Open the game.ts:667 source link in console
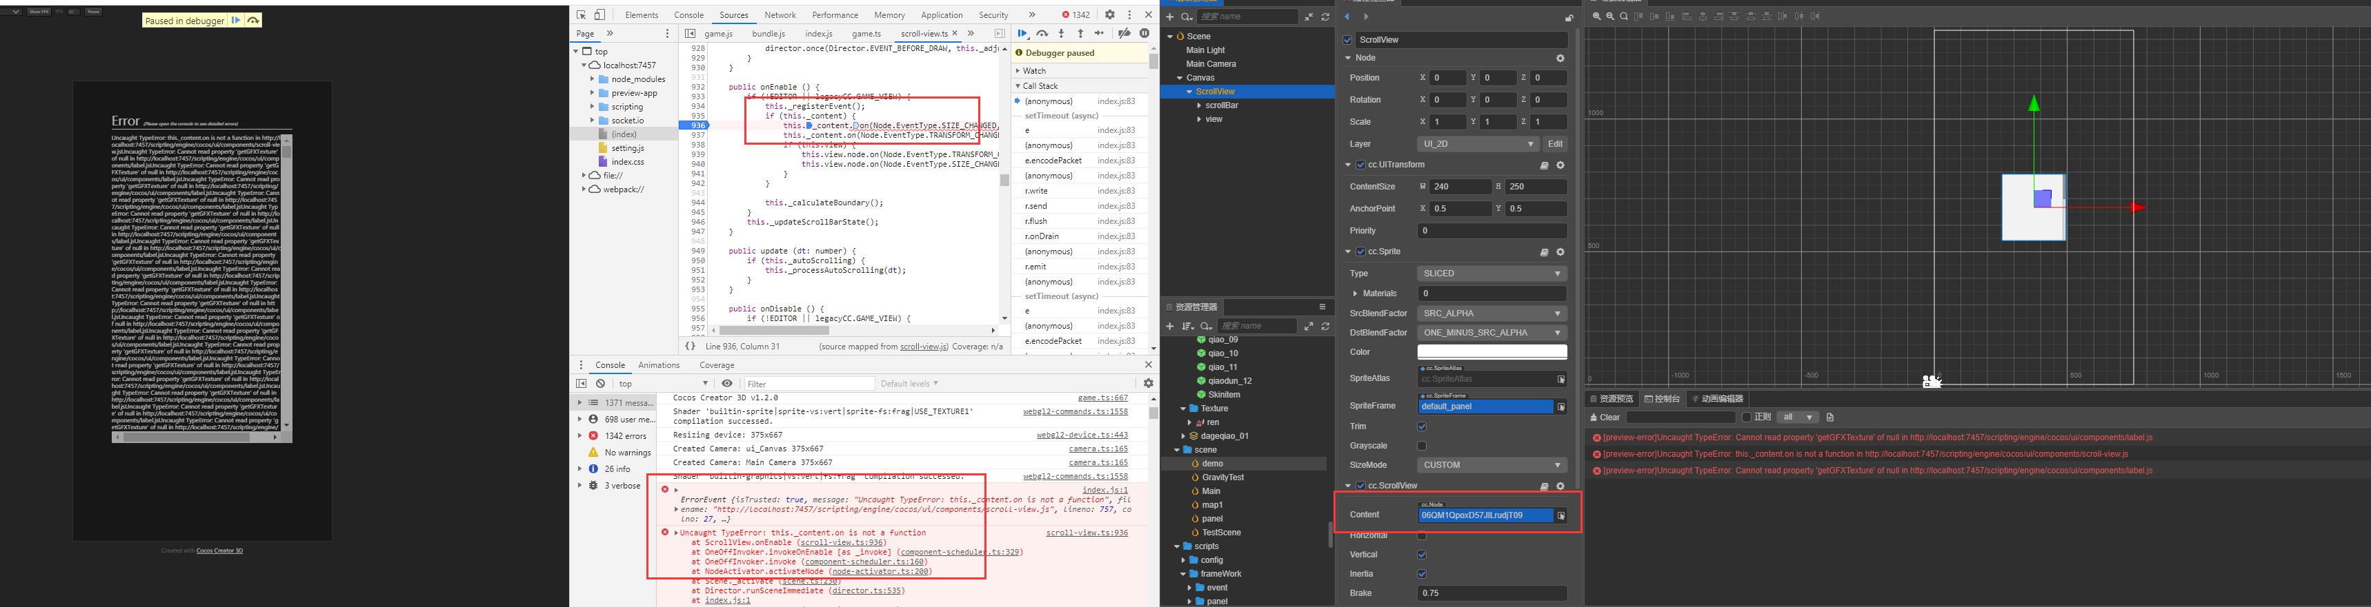Screen dimensions: 2371x607 1102,398
